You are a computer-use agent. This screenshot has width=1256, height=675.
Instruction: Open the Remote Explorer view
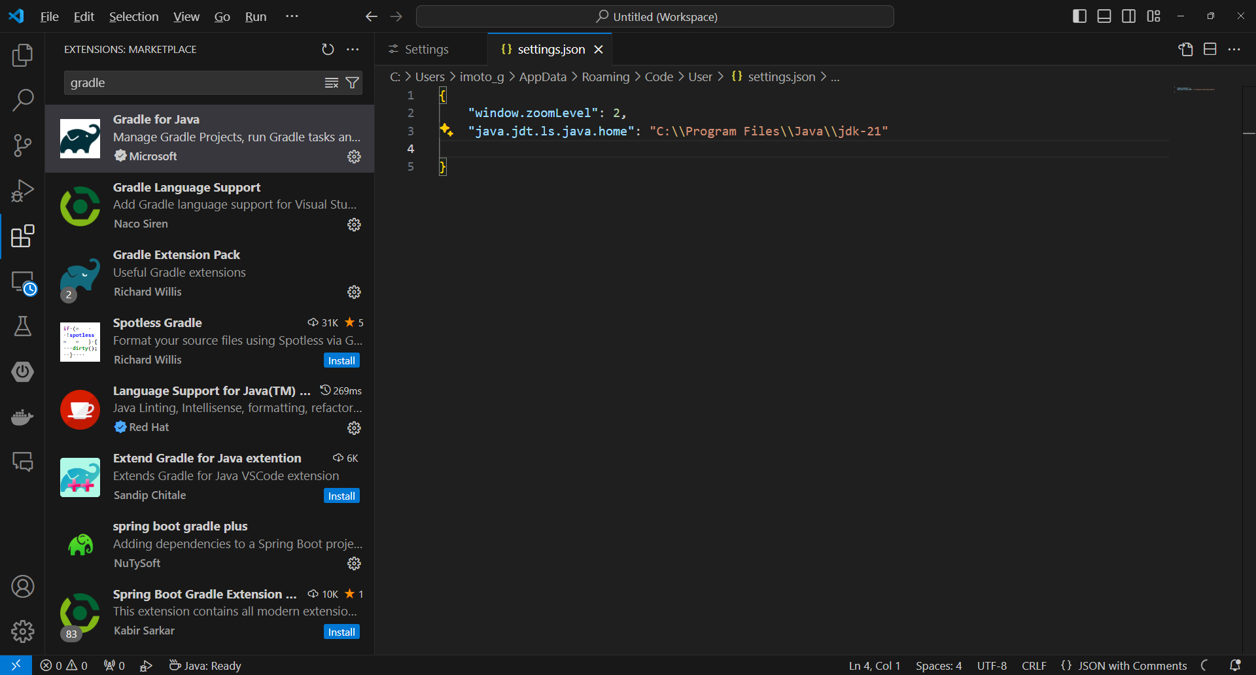[x=22, y=281]
